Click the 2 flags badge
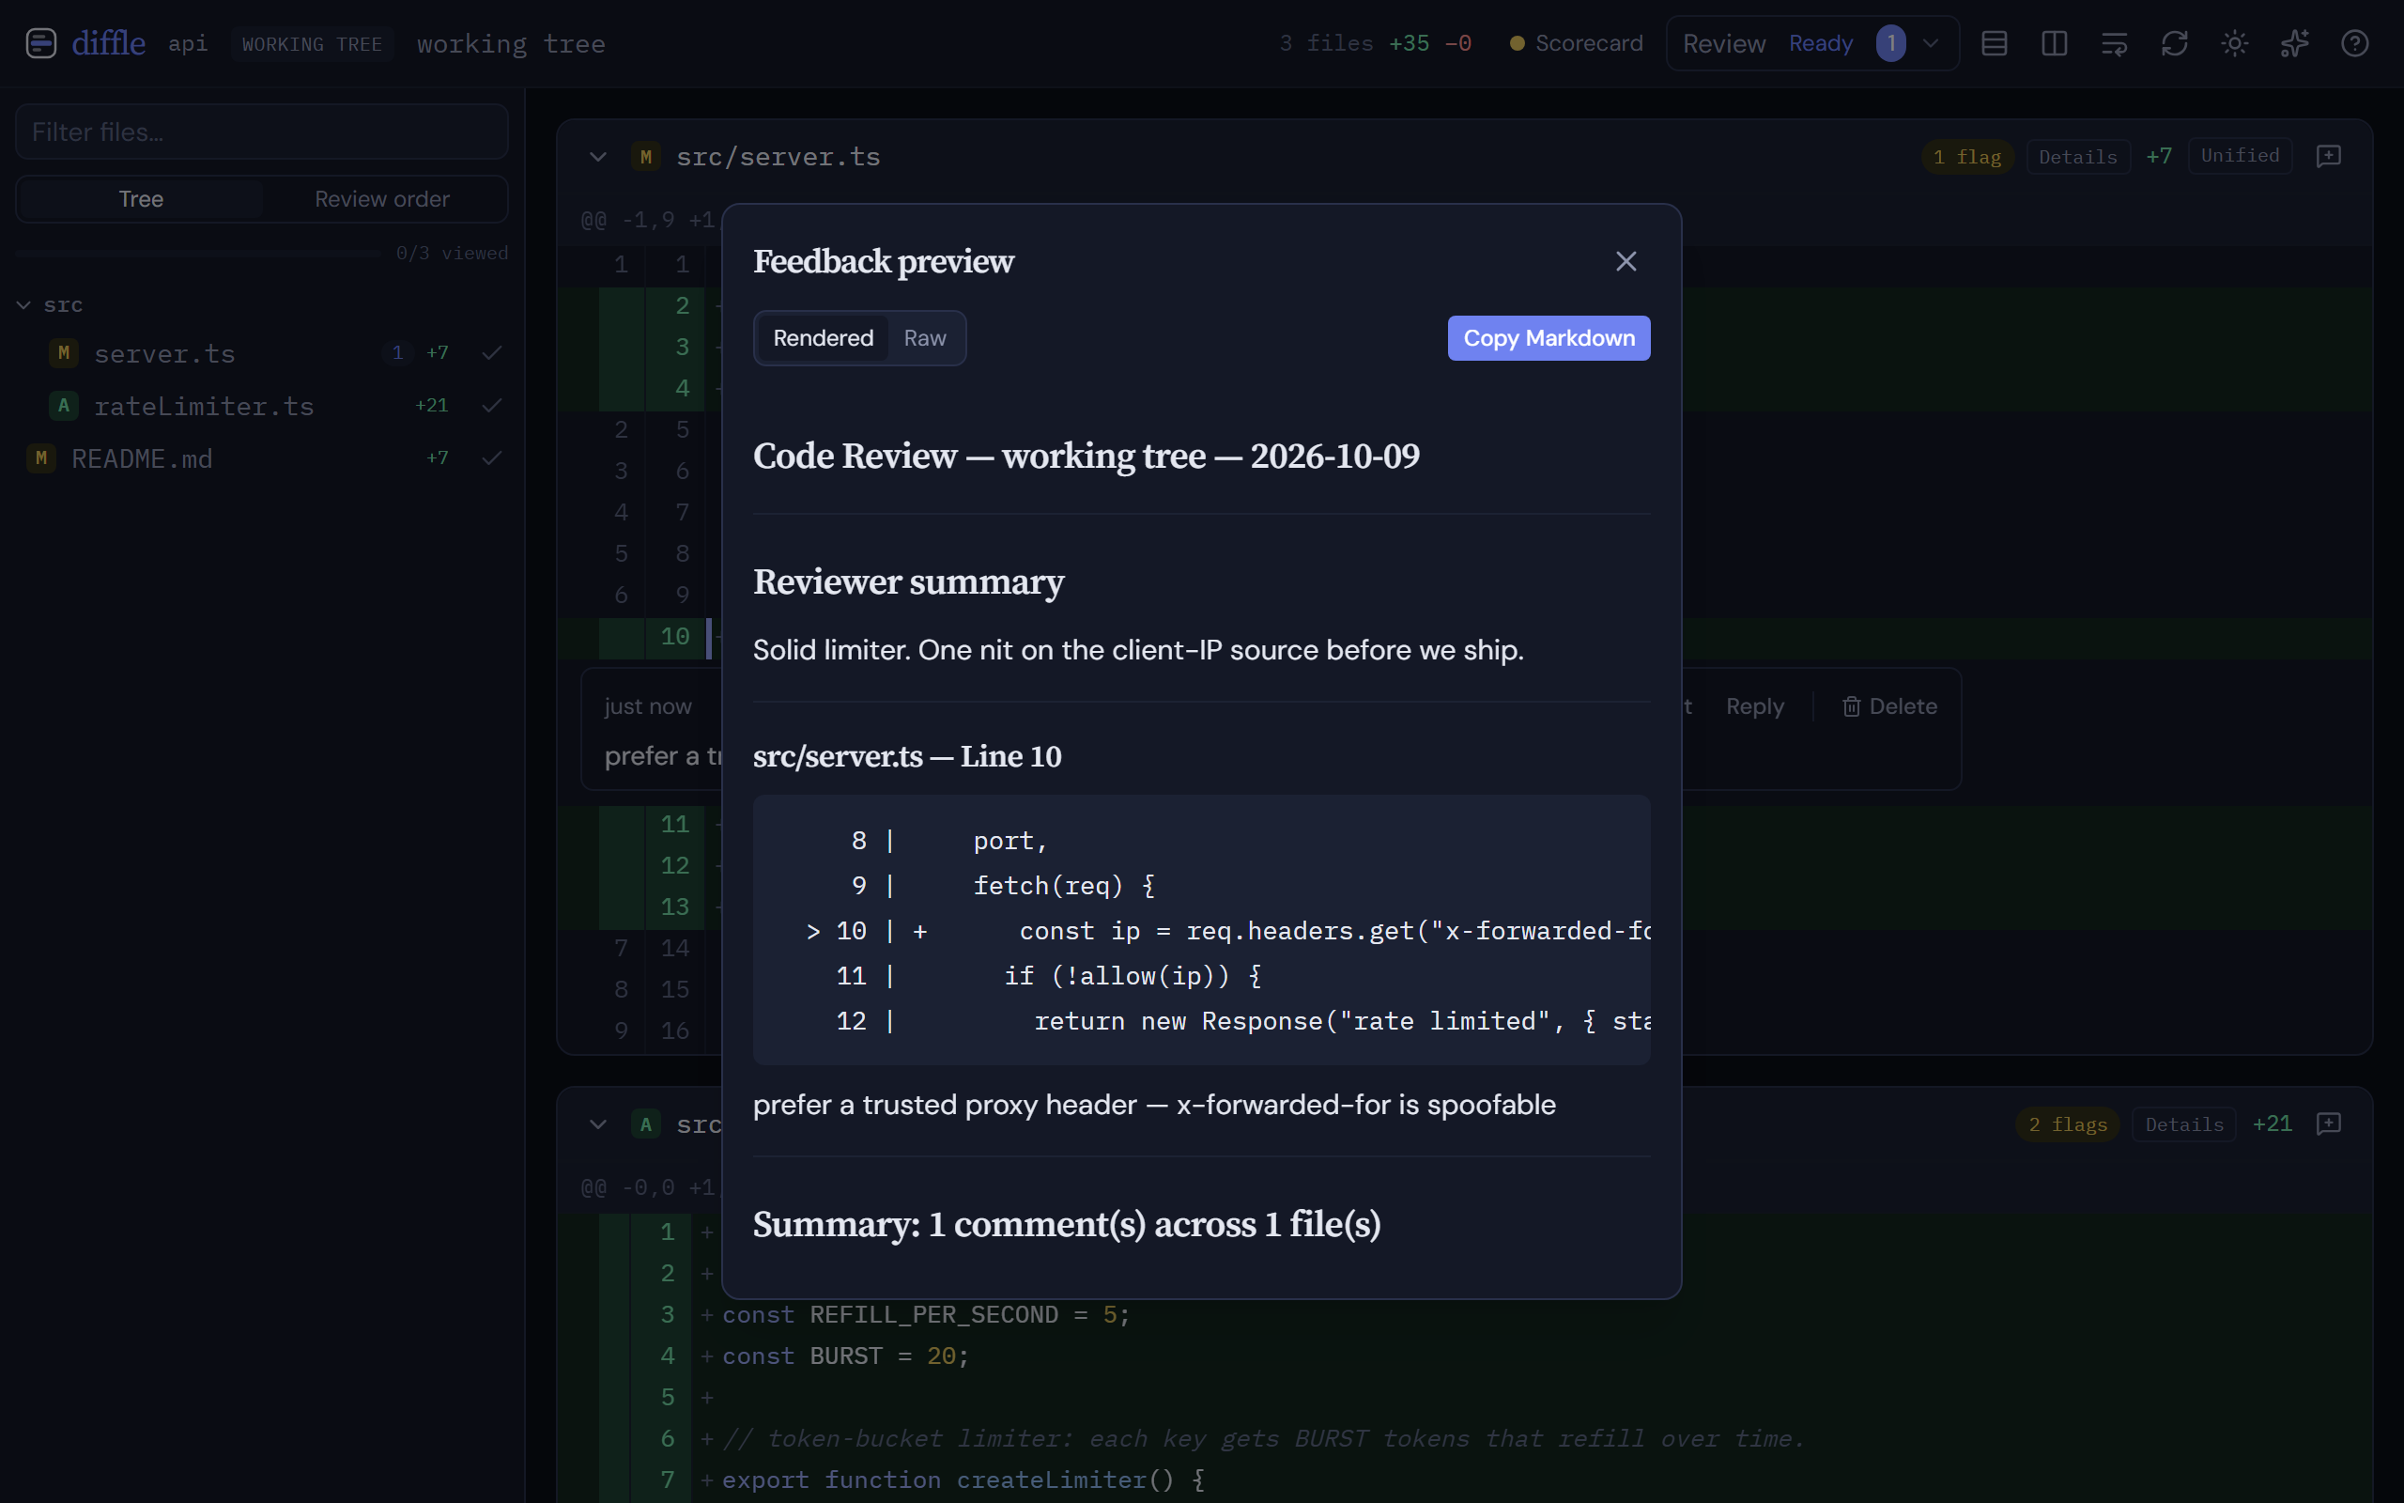 pos(2067,1124)
